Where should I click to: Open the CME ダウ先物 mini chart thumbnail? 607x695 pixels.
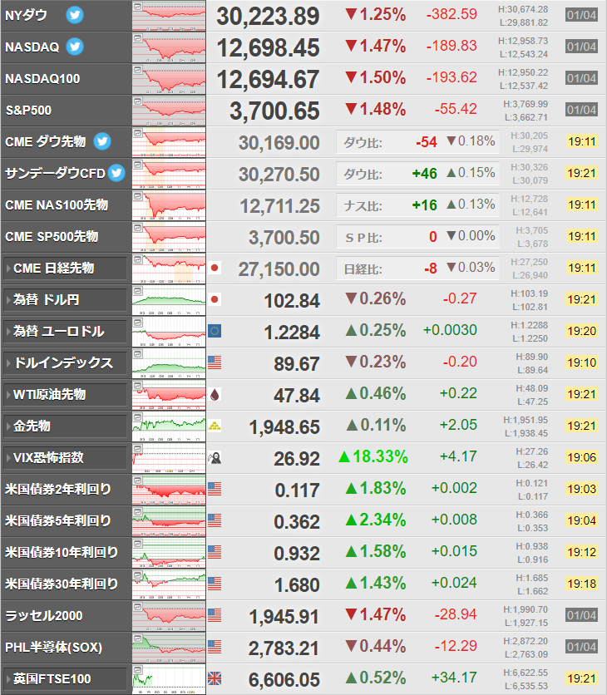(x=169, y=142)
